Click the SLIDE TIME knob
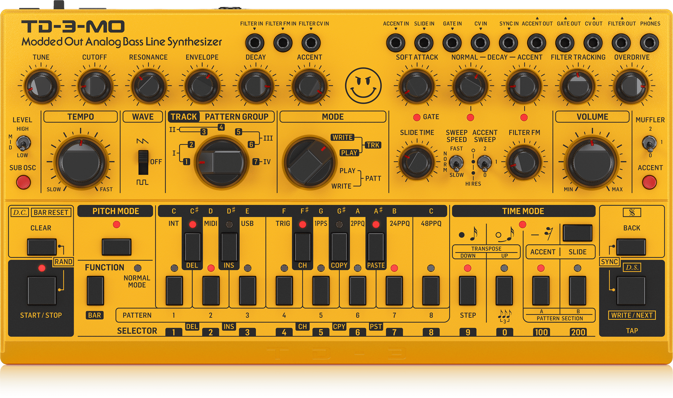This screenshot has height=398, width=673. [x=417, y=162]
